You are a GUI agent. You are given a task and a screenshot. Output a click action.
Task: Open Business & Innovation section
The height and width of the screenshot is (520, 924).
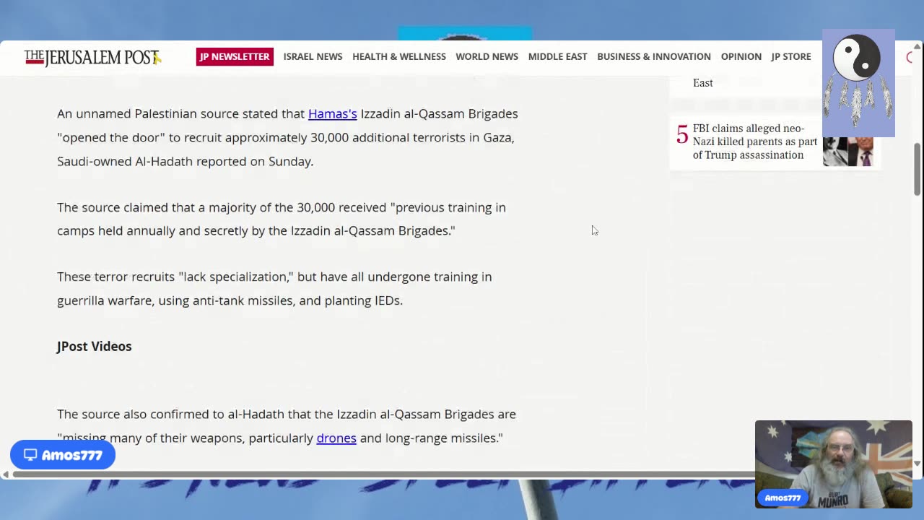tap(654, 56)
